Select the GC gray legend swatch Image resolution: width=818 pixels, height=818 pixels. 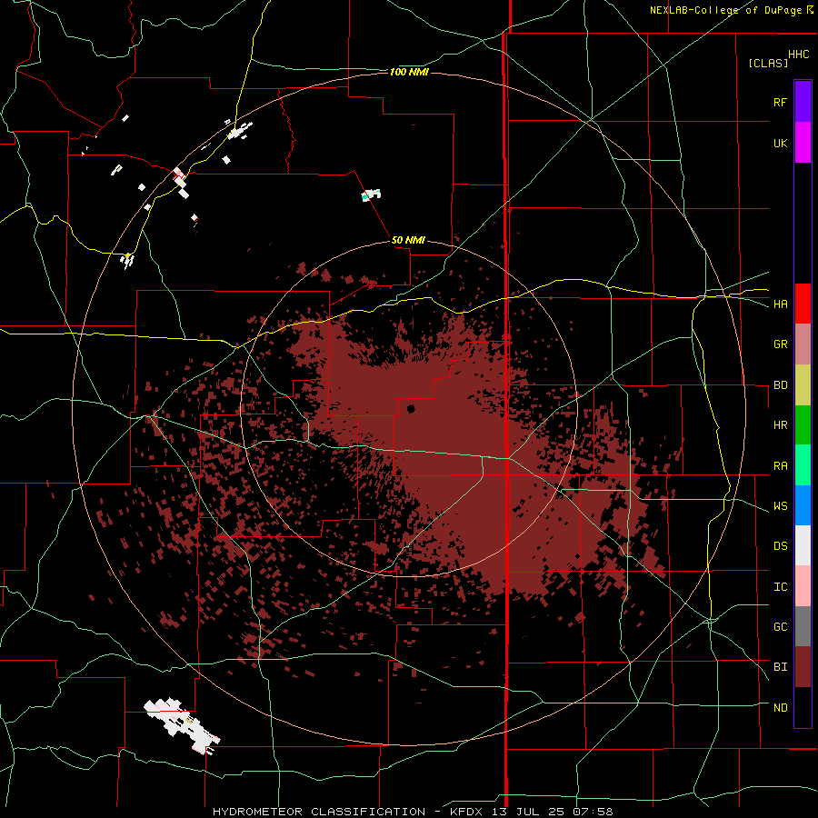pos(803,626)
